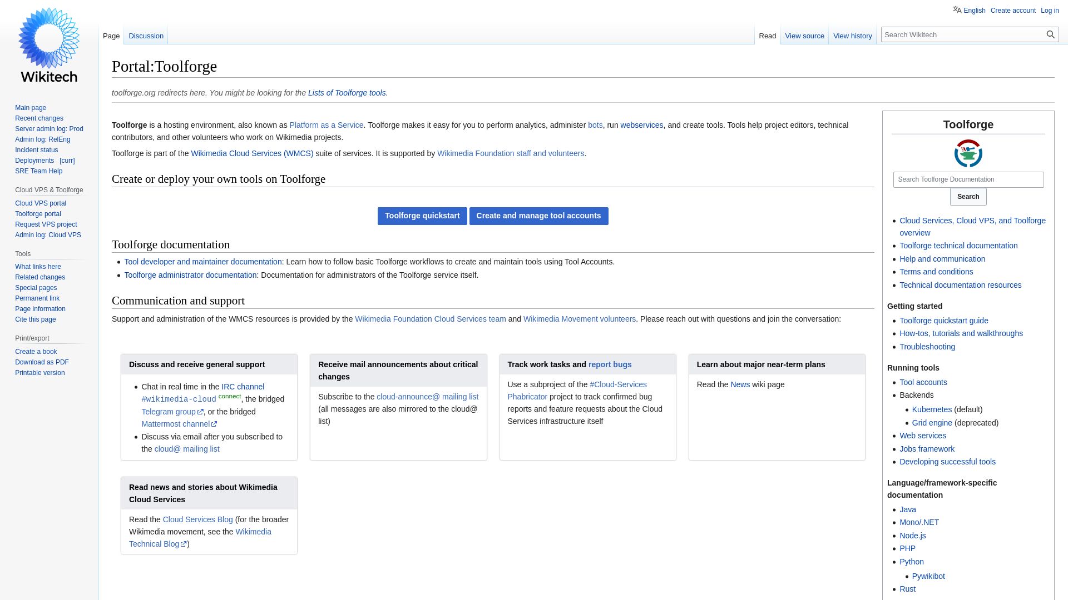Viewport: 1068px width, 600px height.
Task: Open Admin log: RelEng link
Action: (43, 139)
